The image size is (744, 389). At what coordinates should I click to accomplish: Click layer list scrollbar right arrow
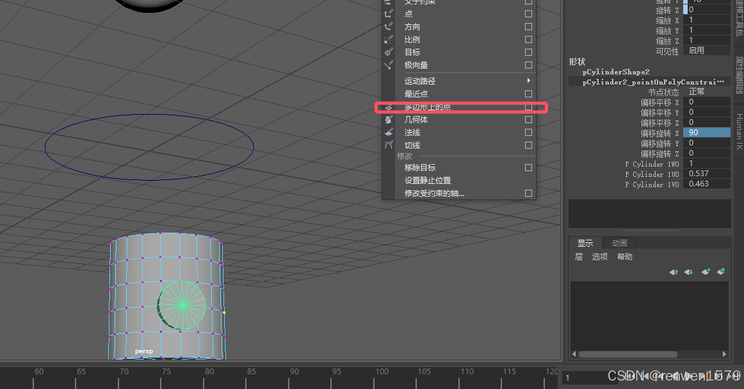724,354
